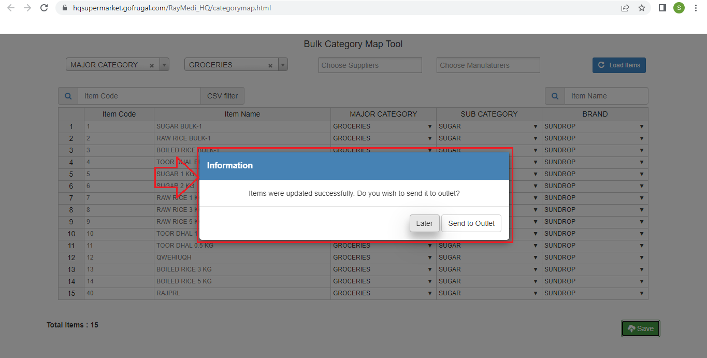Select the SUGAR BULK-1 item name cell
The width and height of the screenshot is (707, 358).
point(242,126)
